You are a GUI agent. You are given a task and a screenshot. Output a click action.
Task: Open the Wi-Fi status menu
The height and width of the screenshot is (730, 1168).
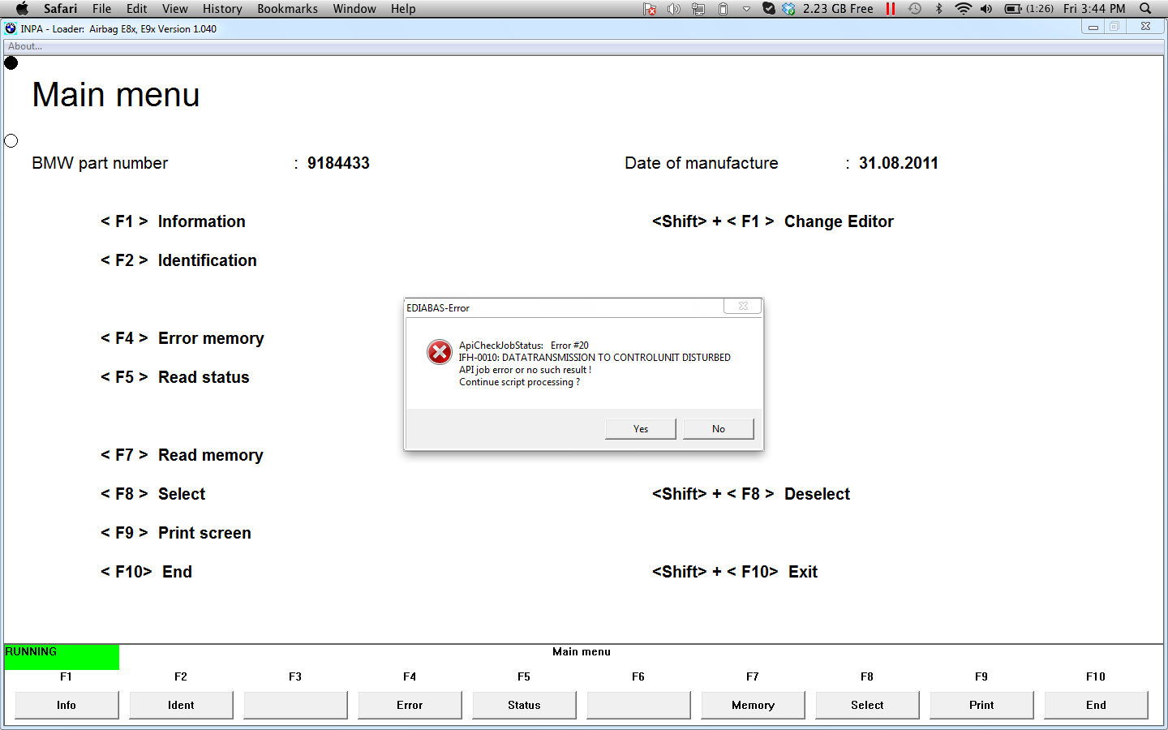click(x=963, y=9)
